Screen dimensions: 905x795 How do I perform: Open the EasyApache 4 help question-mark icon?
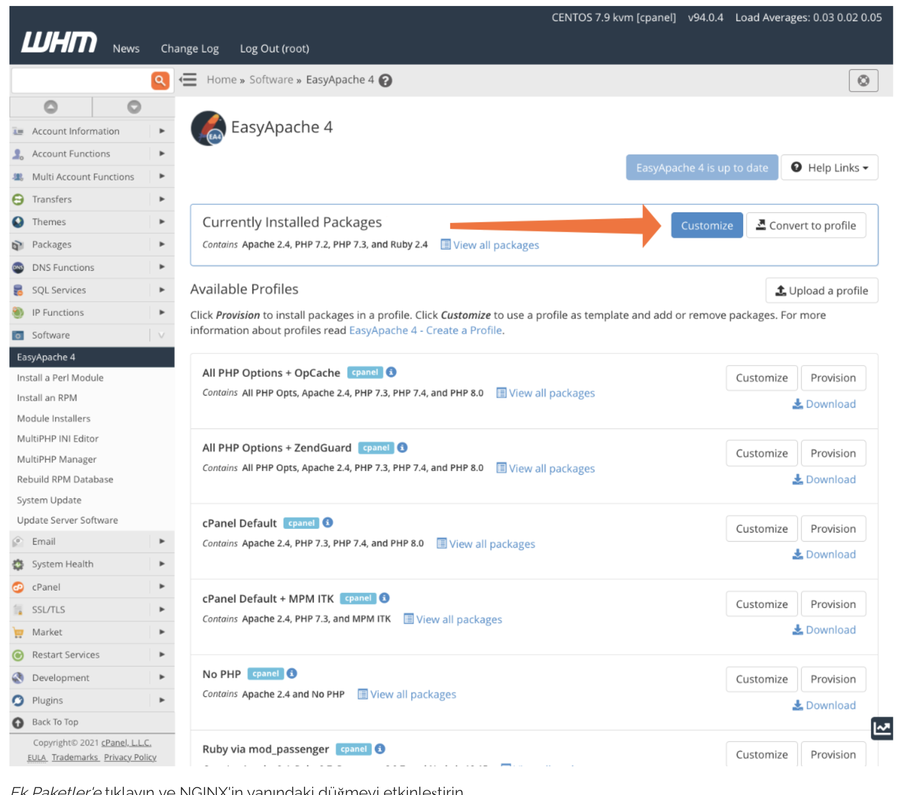[x=386, y=81]
